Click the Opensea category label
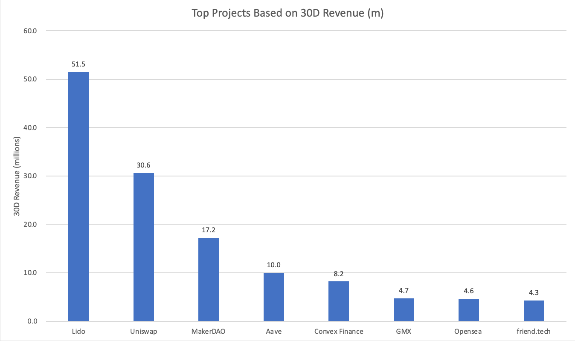Screen dimensions: 575x341 click(x=469, y=332)
